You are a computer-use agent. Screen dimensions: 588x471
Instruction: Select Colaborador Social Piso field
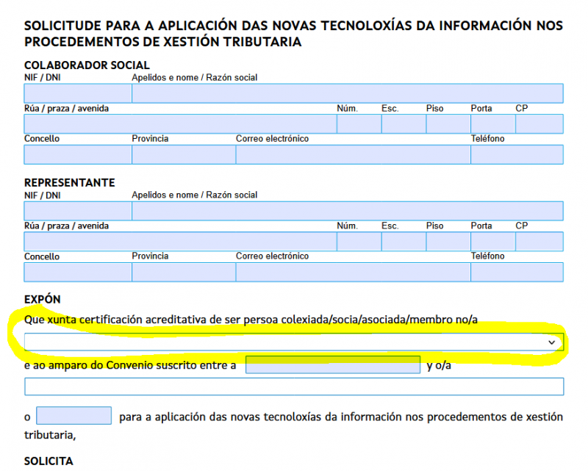pyautogui.click(x=448, y=123)
